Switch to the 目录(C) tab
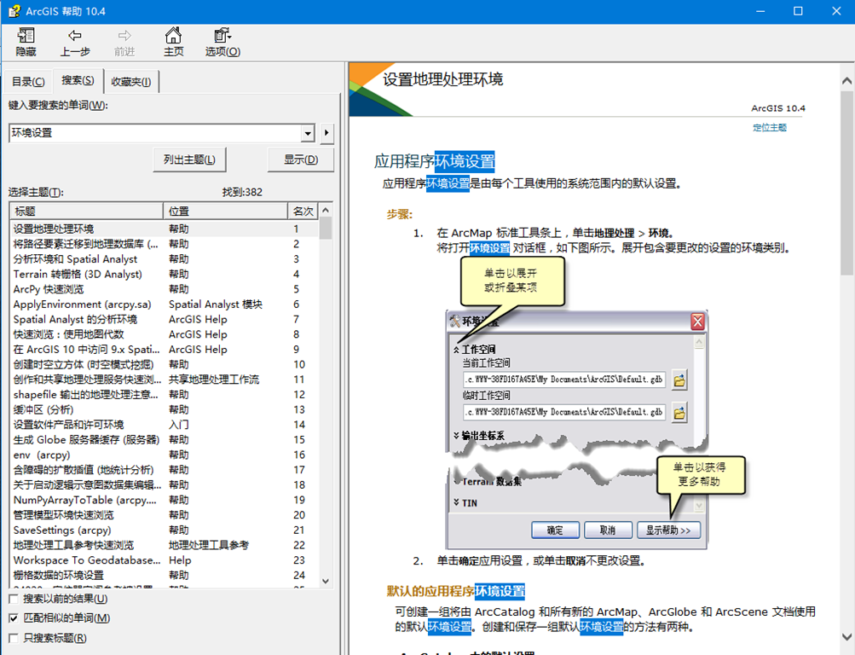The width and height of the screenshot is (855, 655). [28, 82]
